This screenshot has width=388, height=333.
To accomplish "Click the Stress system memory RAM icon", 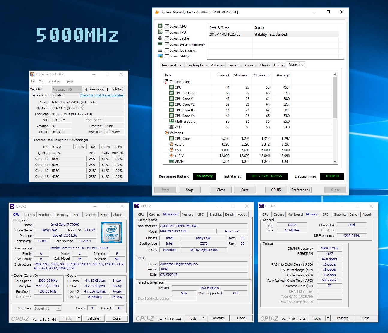I will click(160, 44).
